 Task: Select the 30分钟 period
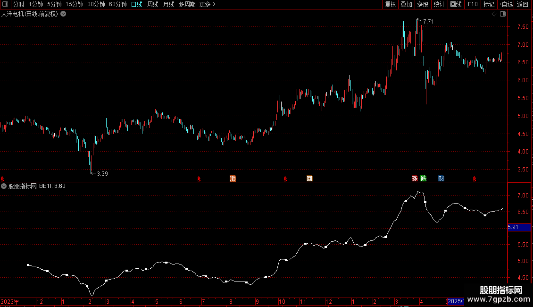point(96,4)
